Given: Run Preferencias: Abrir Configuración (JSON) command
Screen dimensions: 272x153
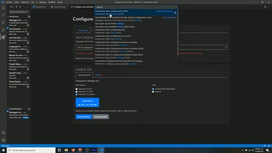Looking at the screenshot, I should click(136, 12).
